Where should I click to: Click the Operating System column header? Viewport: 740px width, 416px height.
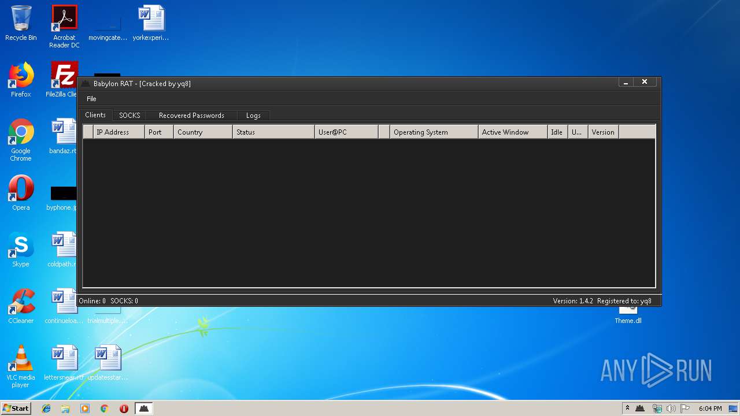coord(434,132)
